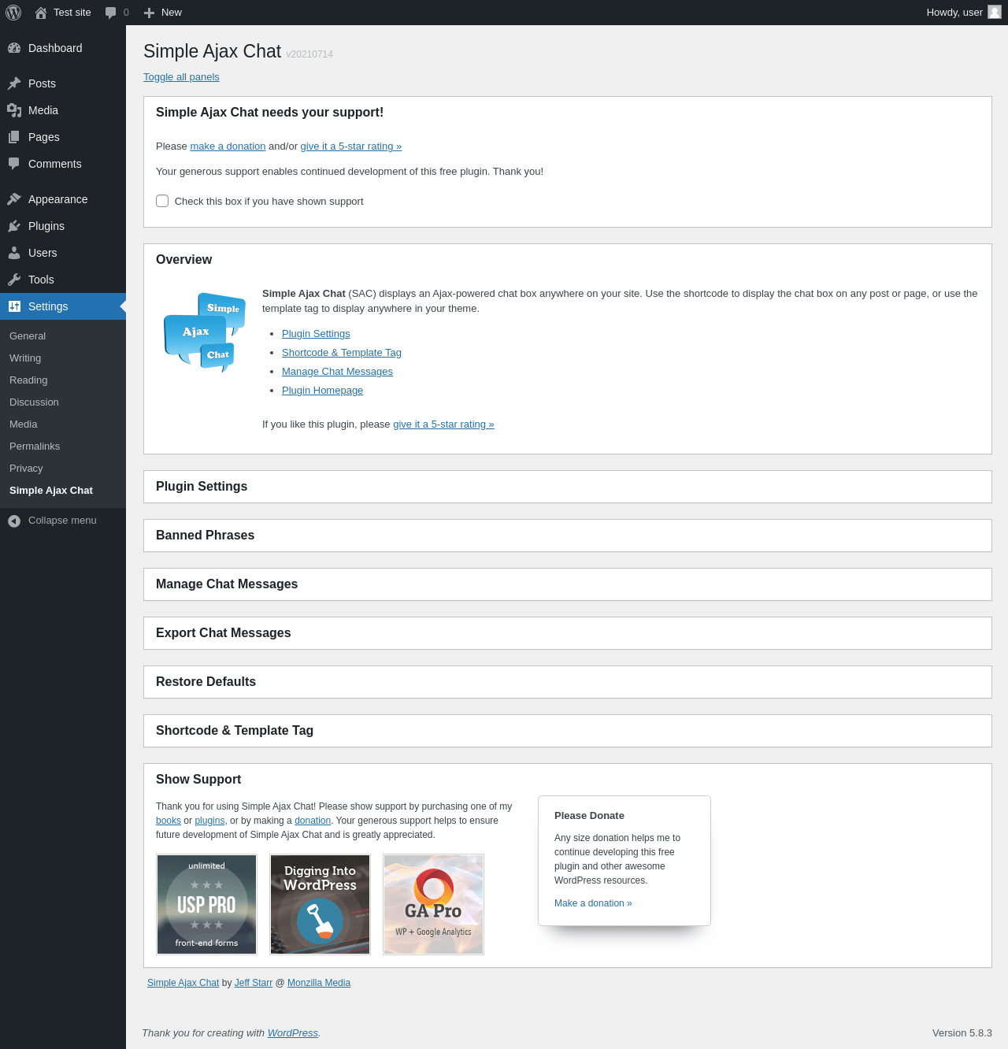This screenshot has width=1008, height=1049.
Task: Click the Settings sliders icon
Action: click(14, 306)
